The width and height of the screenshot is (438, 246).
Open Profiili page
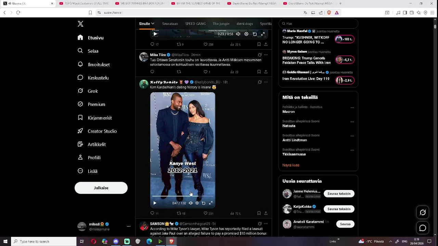tap(89, 158)
